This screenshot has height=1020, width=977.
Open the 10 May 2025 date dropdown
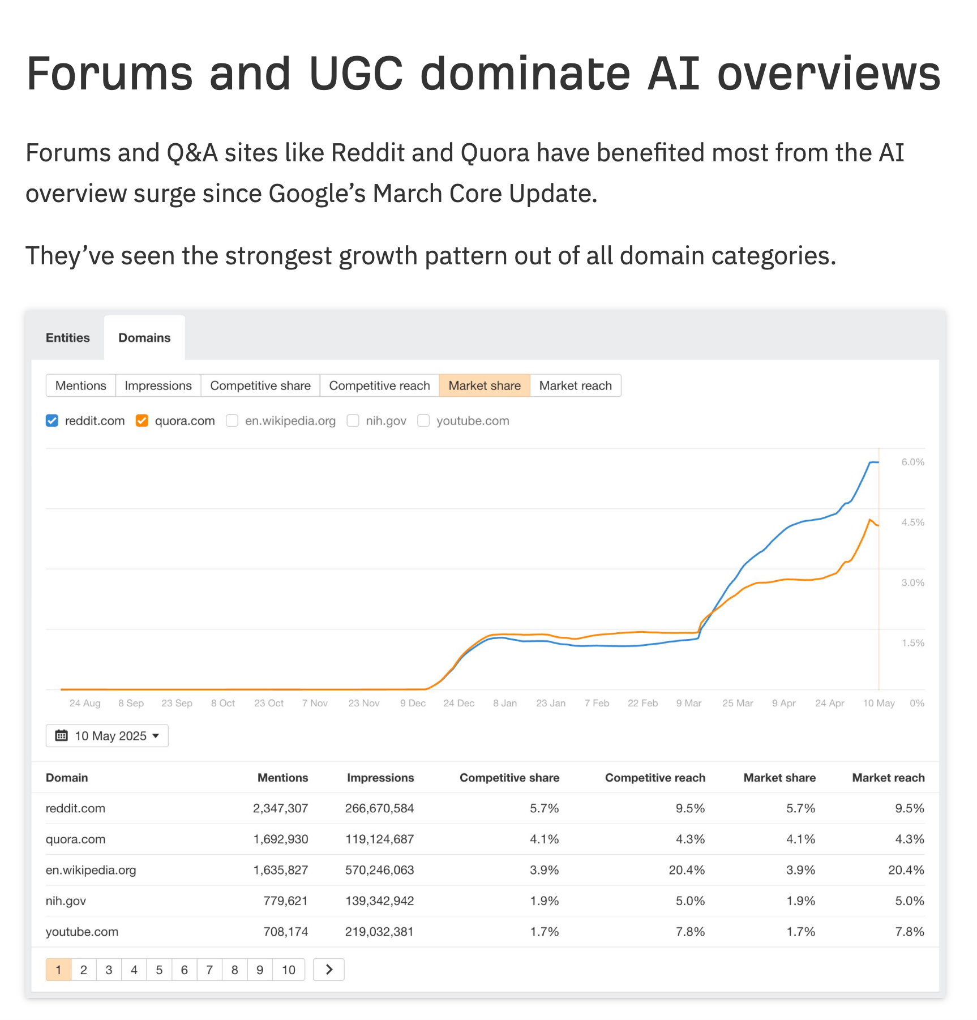(107, 736)
